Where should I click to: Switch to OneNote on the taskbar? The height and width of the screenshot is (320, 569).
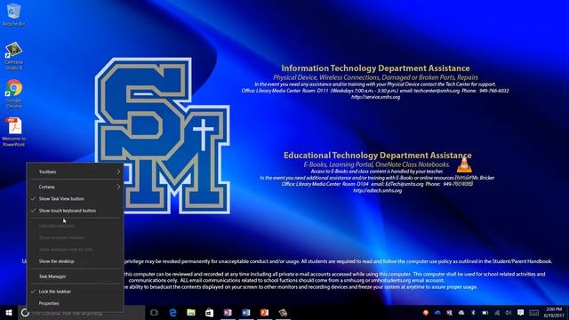[228, 312]
